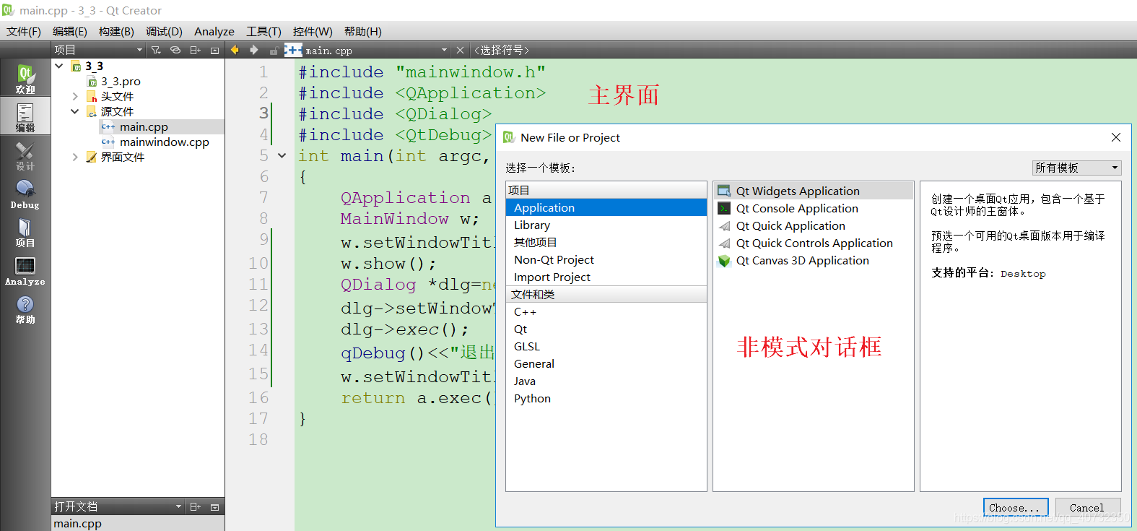The height and width of the screenshot is (531, 1137).
Task: Open the Help (帮助) mode
Action: [x=25, y=309]
